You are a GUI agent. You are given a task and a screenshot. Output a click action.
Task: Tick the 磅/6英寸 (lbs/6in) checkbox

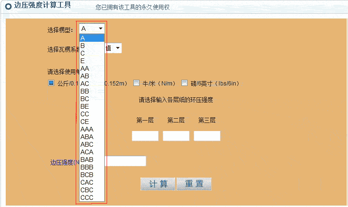(x=185, y=83)
